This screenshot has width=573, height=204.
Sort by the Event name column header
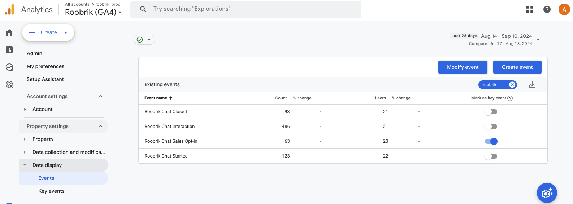tap(159, 98)
